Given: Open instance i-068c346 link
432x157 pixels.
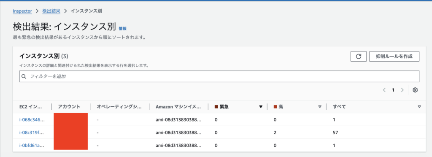Looking at the screenshot, I should 32,120.
